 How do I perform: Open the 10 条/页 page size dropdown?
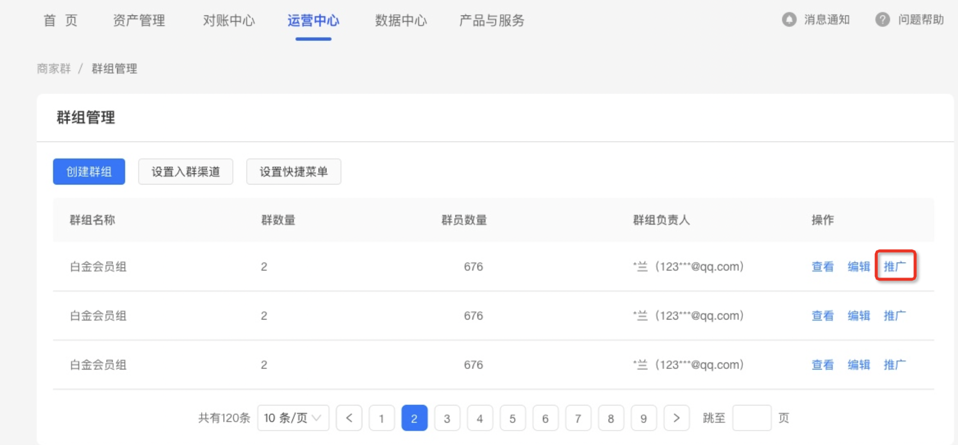(x=293, y=418)
